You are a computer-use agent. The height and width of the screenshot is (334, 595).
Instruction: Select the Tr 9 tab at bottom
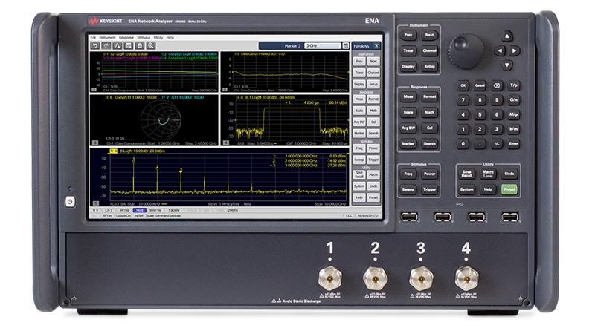pos(94,210)
